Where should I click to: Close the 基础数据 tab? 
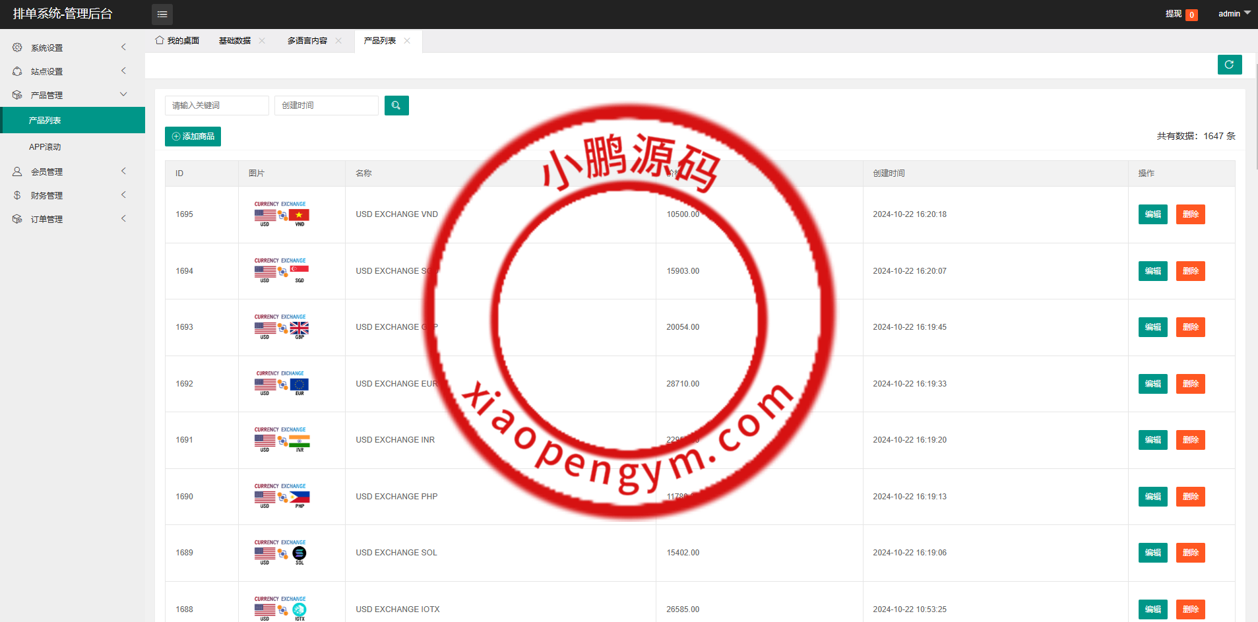point(262,41)
